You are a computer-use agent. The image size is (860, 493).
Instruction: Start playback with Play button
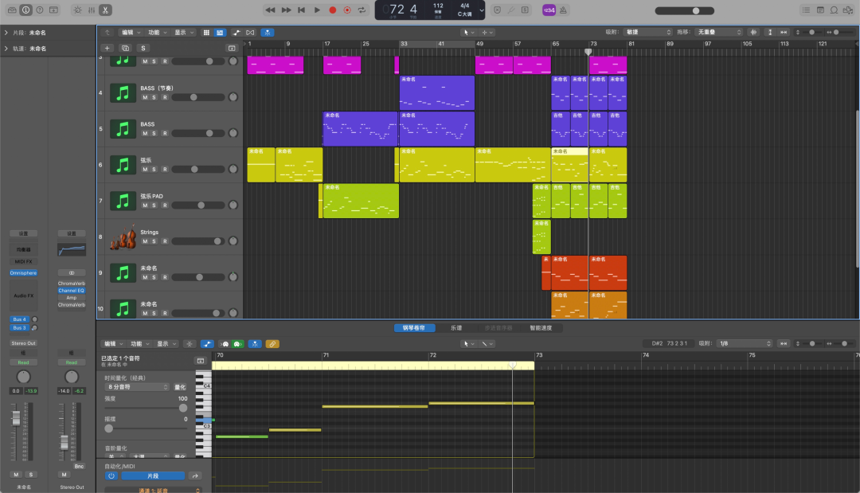pyautogui.click(x=316, y=10)
